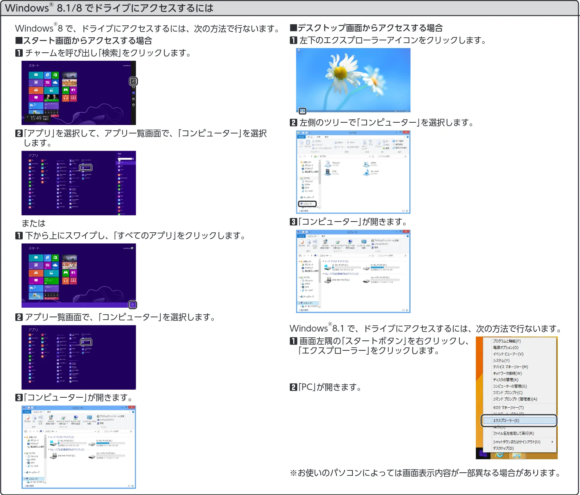Click the File Explorer taskbar icon under the context menu
580x495 pixels.
click(517, 455)
